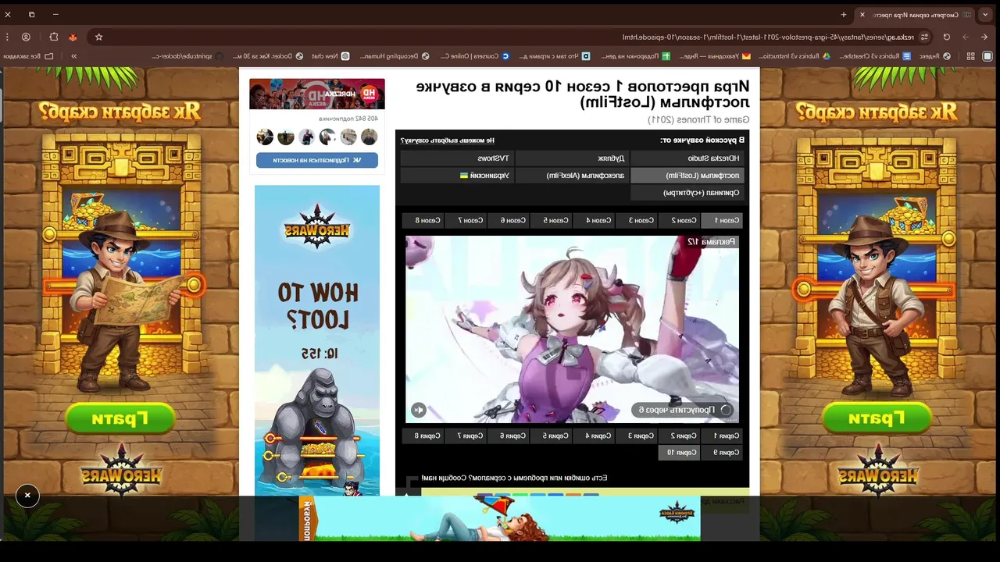Select the Украинский voiceover option
Image resolution: width=1000 pixels, height=562 pixels.
pyautogui.click(x=458, y=175)
